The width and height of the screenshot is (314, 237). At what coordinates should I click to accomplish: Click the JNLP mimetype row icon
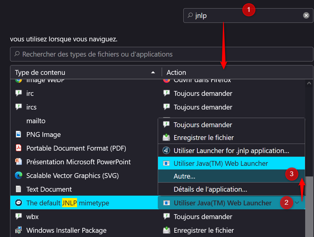tap(19, 203)
